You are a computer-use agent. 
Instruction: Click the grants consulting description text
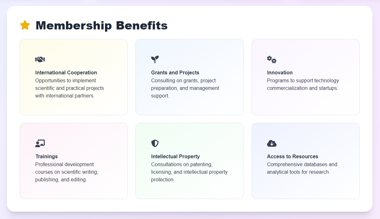(185, 88)
